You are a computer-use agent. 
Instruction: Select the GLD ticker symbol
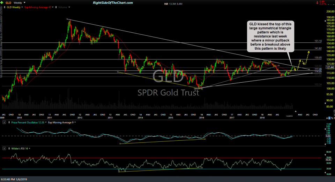pyautogui.click(x=8, y=3)
